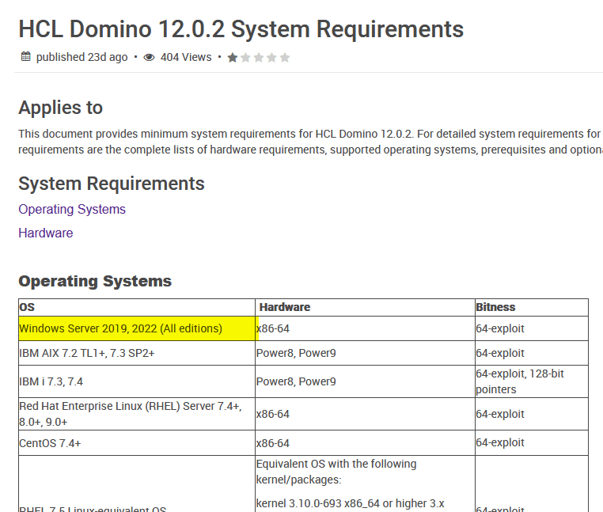603x512 pixels.
Task: Click 'IBM AIX 7.2 TL1+, 7.3 SP2+' cell
Action: 137,353
